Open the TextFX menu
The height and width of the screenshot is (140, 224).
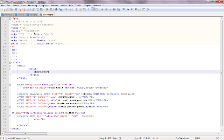(x=78, y=6)
